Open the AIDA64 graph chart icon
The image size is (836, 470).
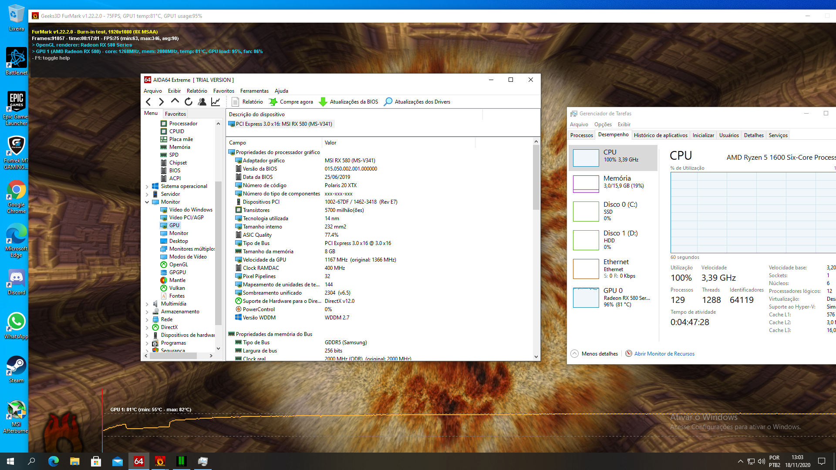pyautogui.click(x=216, y=101)
